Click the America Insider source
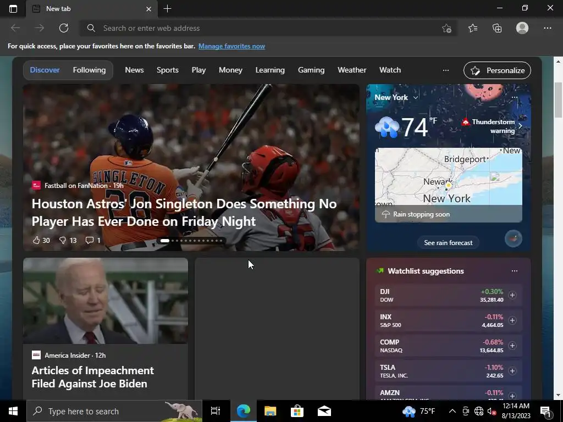Viewport: 563px width, 422px height. click(67, 356)
